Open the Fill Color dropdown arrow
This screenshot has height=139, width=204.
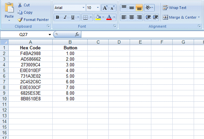pyautogui.click(x=103, y=17)
